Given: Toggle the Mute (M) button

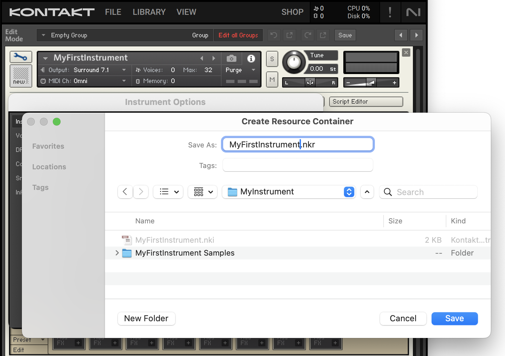Looking at the screenshot, I should click(x=272, y=80).
